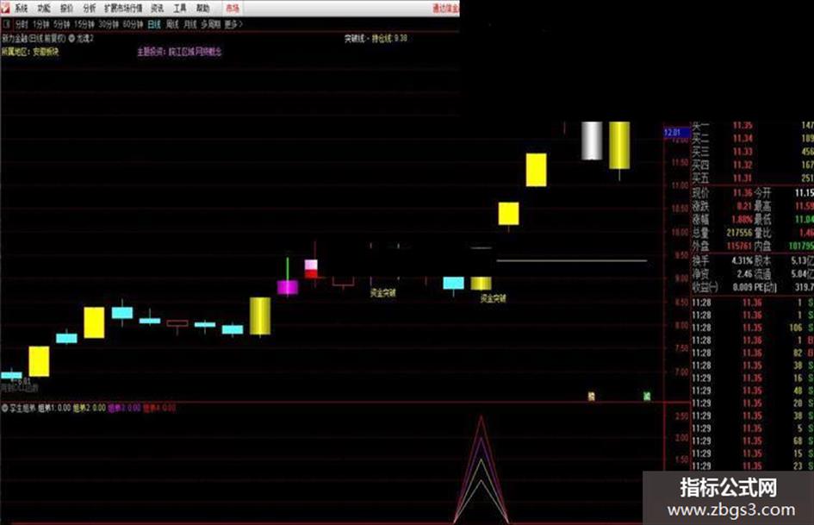The image size is (814, 525).
Task: Click the purple 主题投资 concept text
Action: (179, 52)
